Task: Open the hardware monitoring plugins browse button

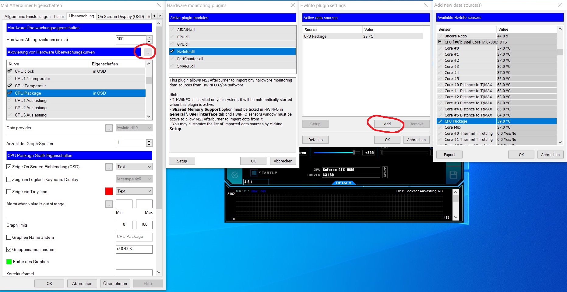Action: pyautogui.click(x=148, y=52)
